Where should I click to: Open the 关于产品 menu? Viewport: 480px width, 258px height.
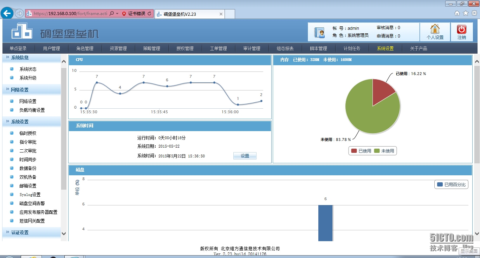[419, 48]
